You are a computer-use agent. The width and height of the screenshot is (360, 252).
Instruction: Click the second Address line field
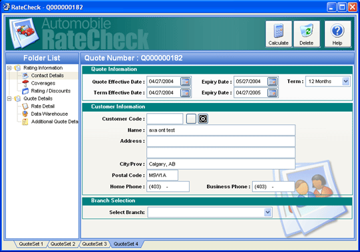tap(221, 153)
